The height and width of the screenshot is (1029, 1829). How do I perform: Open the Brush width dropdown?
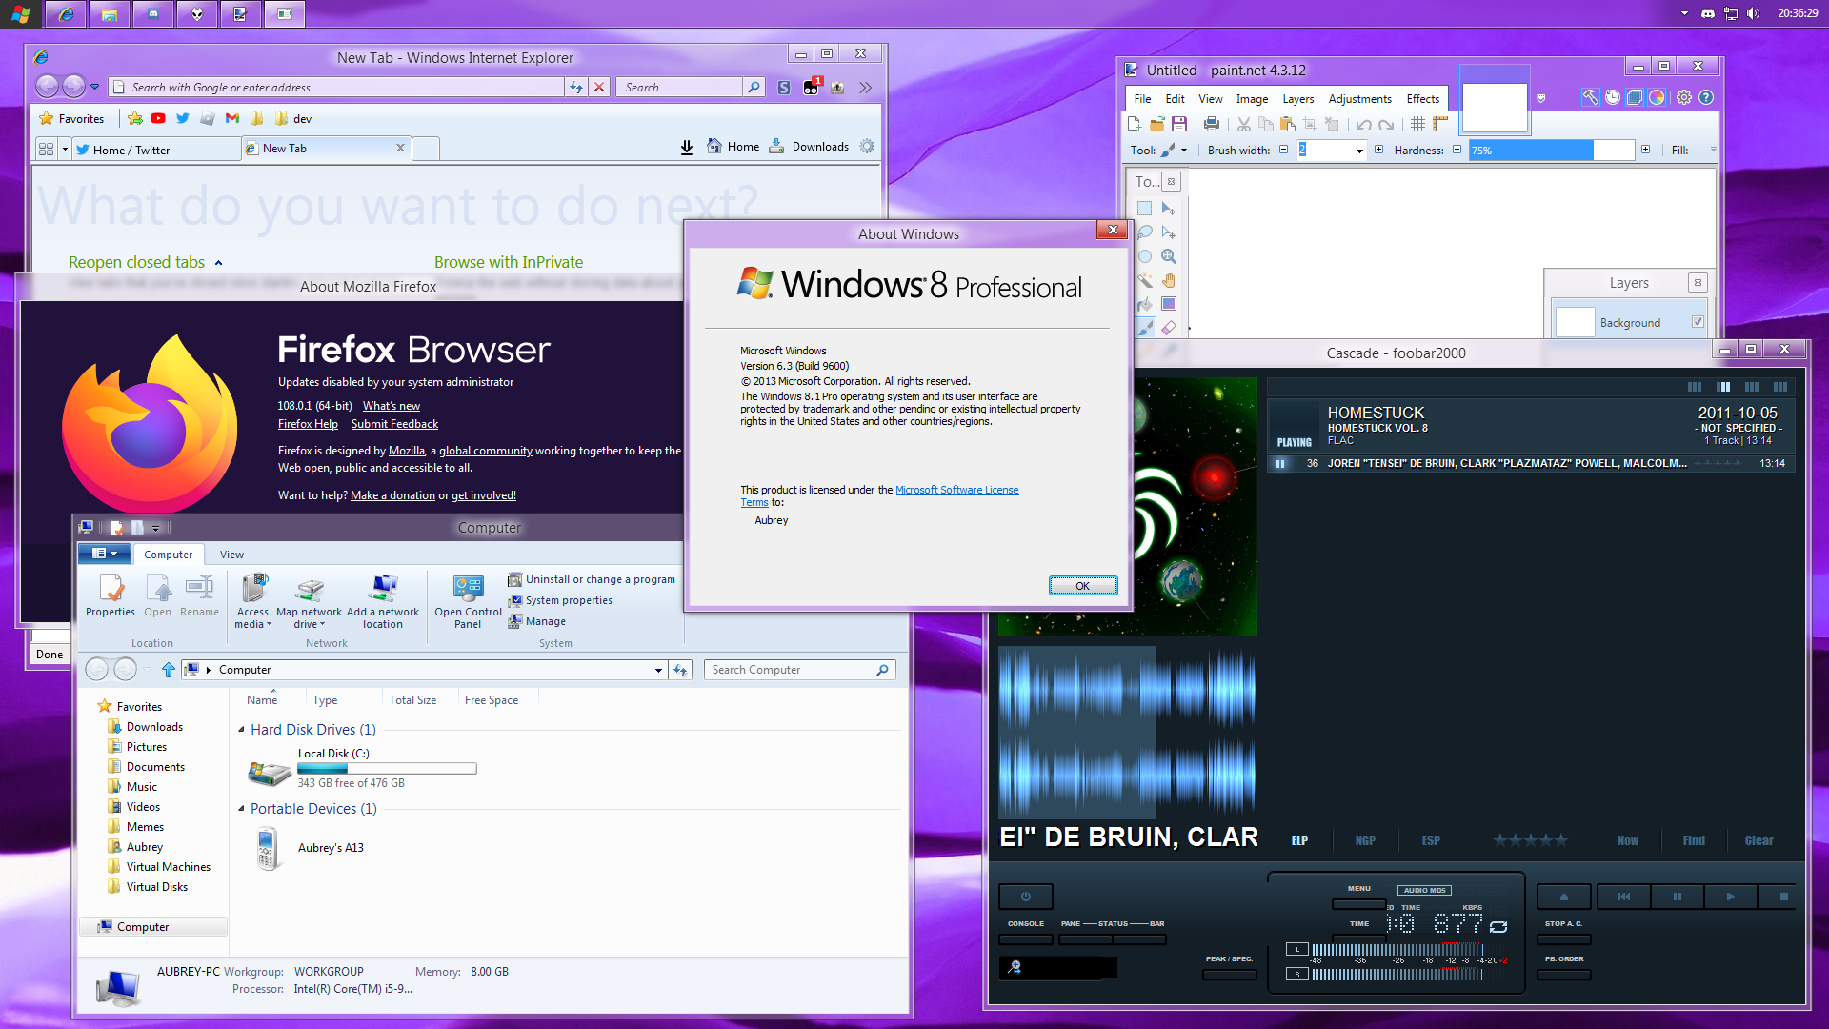1359,151
